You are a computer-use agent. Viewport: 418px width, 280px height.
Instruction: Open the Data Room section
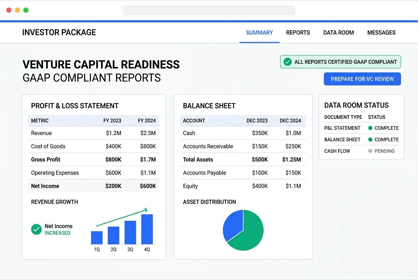[x=338, y=32]
